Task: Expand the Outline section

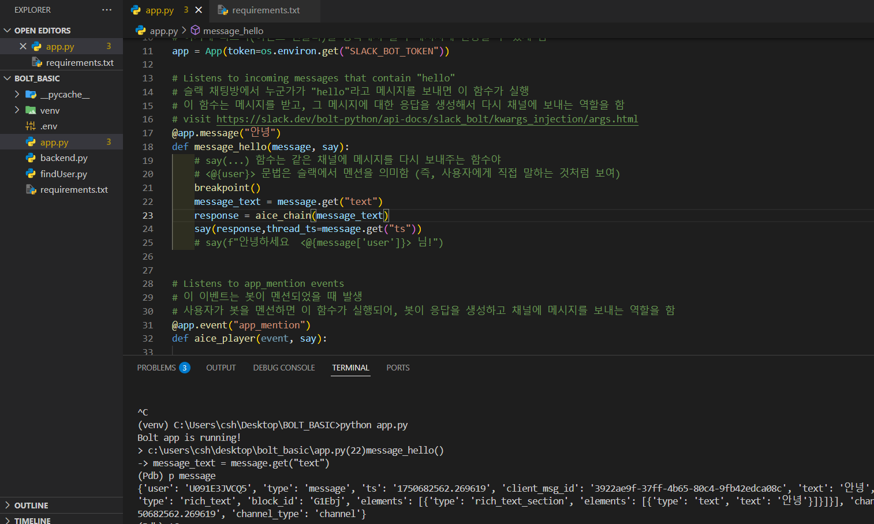Action: pyautogui.click(x=8, y=505)
